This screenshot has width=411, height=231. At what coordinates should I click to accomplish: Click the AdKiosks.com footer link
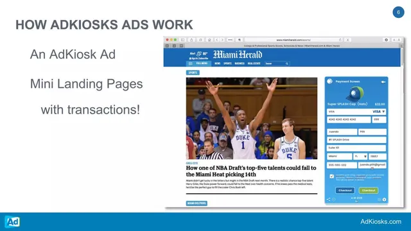click(381, 221)
